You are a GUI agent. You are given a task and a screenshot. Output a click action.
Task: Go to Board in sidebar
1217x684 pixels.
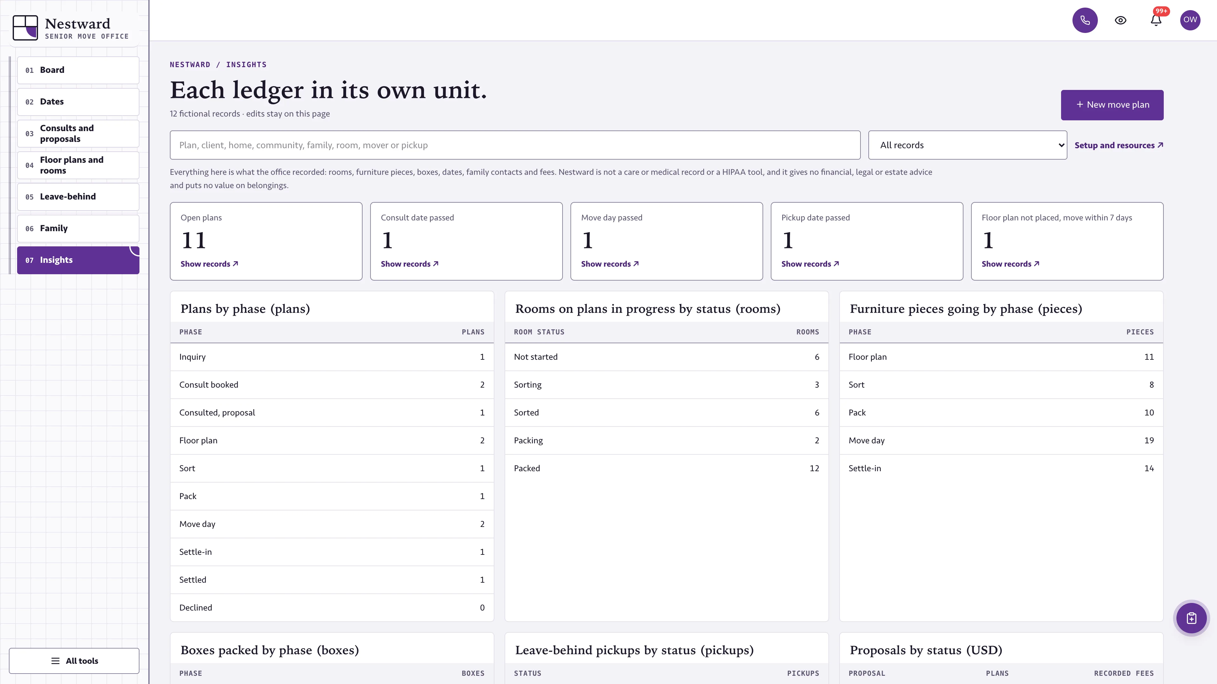click(x=78, y=70)
